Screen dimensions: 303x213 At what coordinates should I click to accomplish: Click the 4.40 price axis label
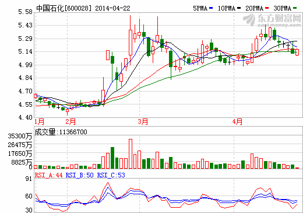pos(26,117)
